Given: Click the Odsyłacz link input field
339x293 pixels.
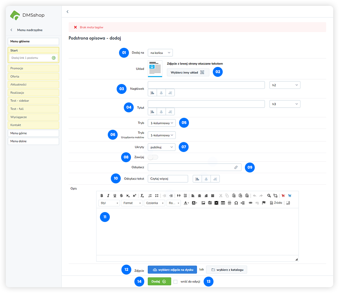Looking at the screenshot, I should [x=190, y=167].
